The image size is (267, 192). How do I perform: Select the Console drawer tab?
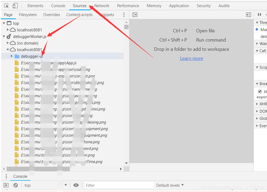pyautogui.click(x=20, y=176)
